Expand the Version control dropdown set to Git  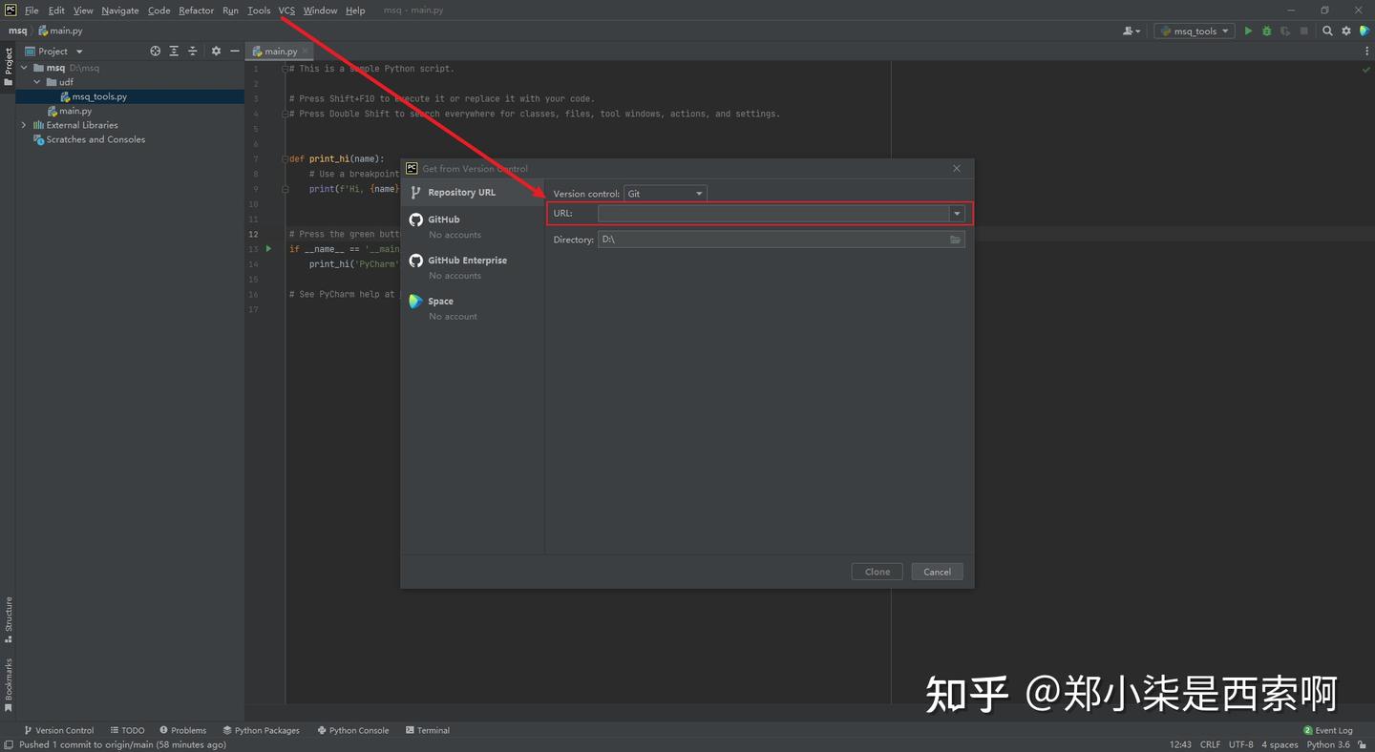pos(700,193)
